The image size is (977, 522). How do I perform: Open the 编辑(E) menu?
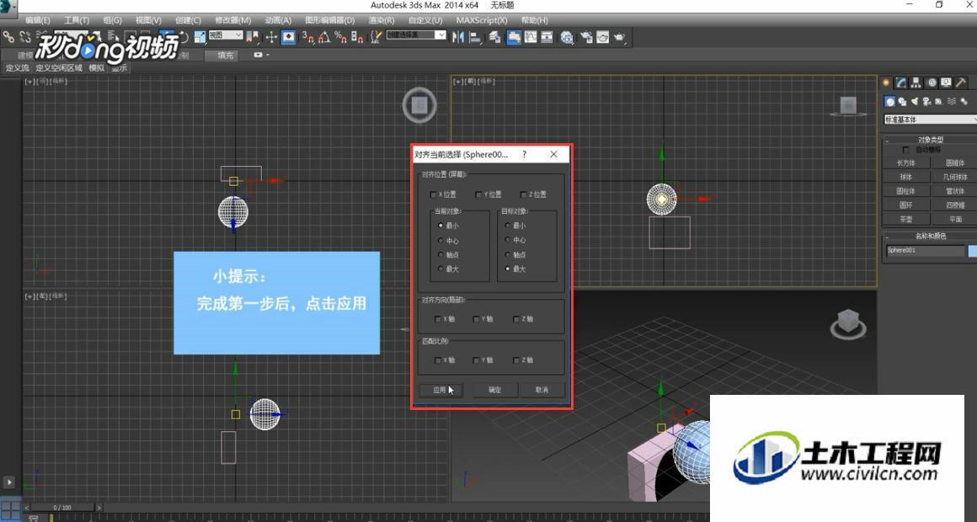(x=38, y=20)
